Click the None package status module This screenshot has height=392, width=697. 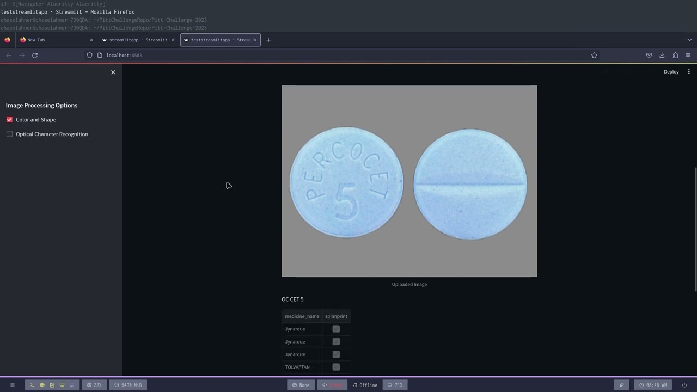click(x=301, y=385)
